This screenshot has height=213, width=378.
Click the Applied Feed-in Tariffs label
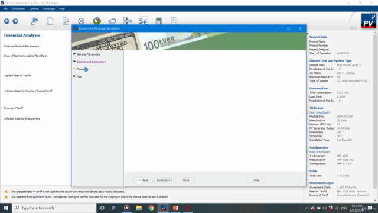(17, 76)
